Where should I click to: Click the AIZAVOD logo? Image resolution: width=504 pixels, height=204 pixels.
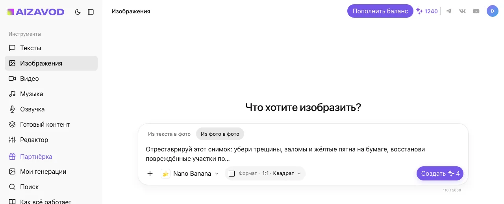[35, 12]
